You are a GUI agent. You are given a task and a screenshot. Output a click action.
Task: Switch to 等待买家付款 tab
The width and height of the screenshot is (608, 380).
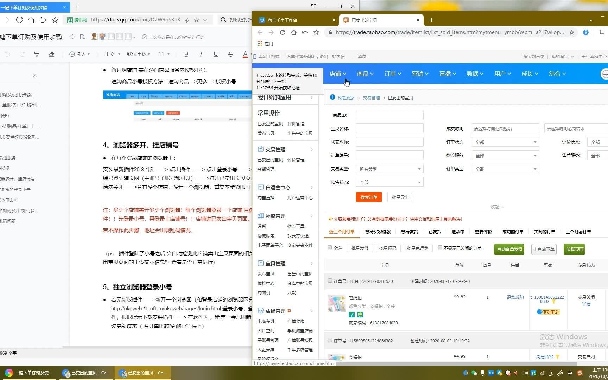(x=378, y=232)
